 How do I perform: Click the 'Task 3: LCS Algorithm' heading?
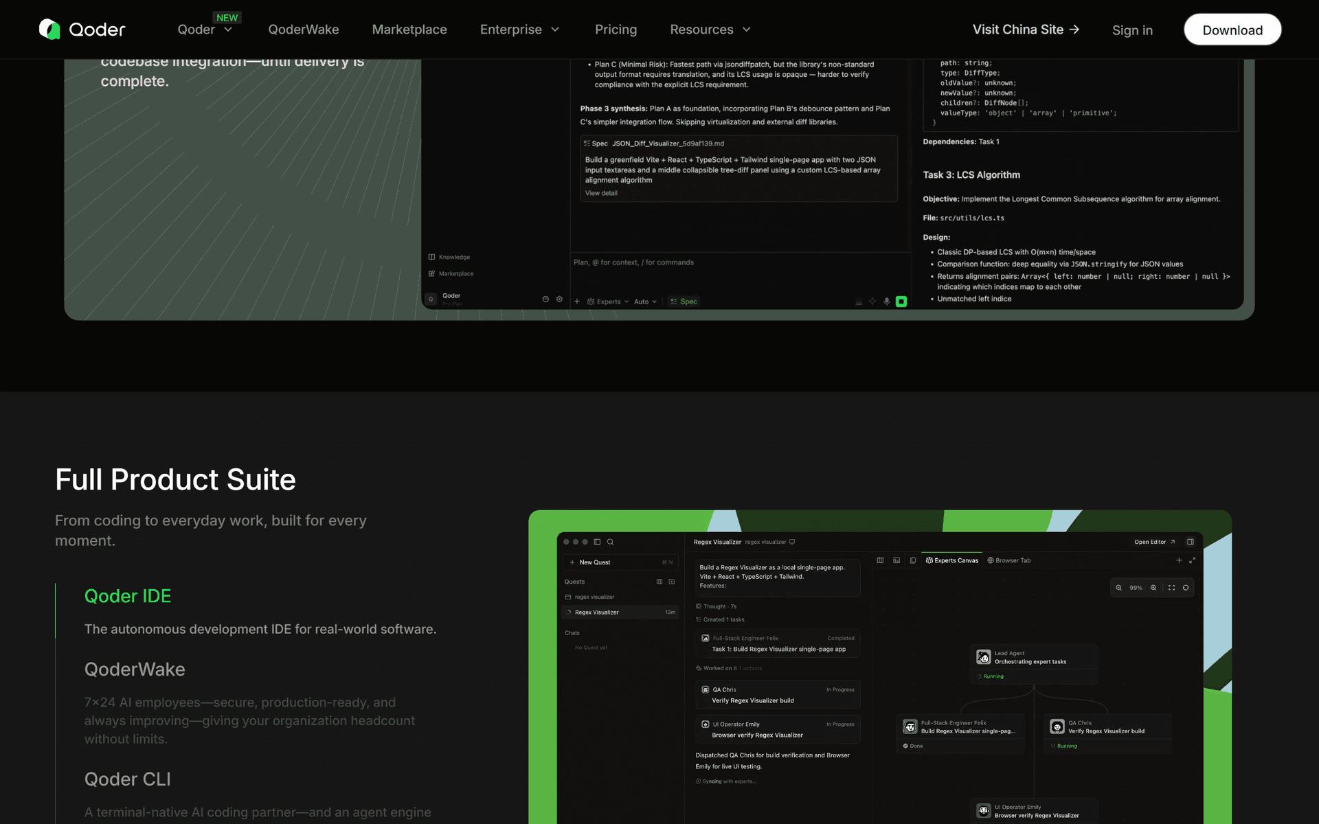point(971,175)
